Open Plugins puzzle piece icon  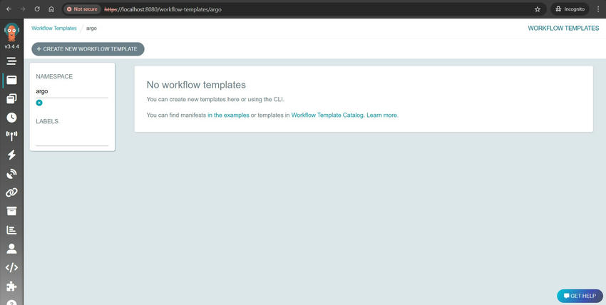click(x=11, y=286)
